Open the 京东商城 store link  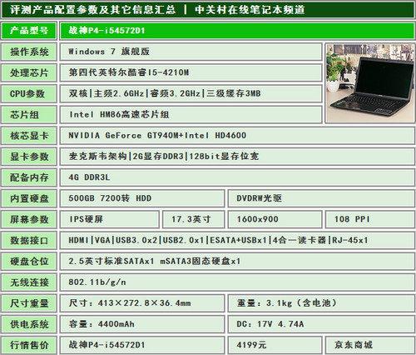(x=354, y=345)
